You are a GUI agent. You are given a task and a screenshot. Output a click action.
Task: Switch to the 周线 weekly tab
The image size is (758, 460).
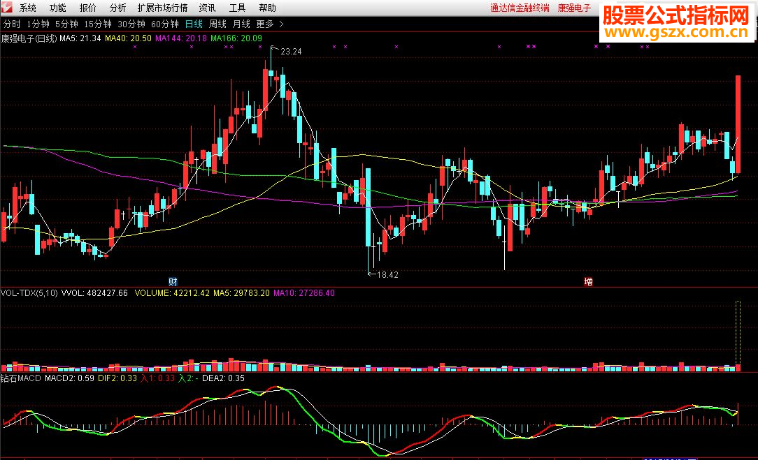217,24
